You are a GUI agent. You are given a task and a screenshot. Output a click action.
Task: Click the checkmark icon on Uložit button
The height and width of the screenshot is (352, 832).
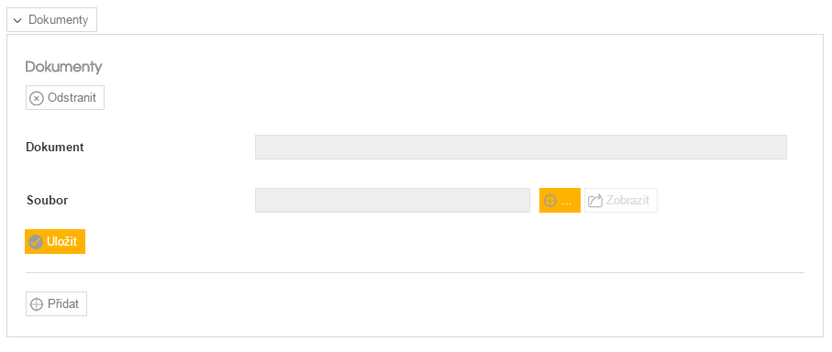[36, 242]
